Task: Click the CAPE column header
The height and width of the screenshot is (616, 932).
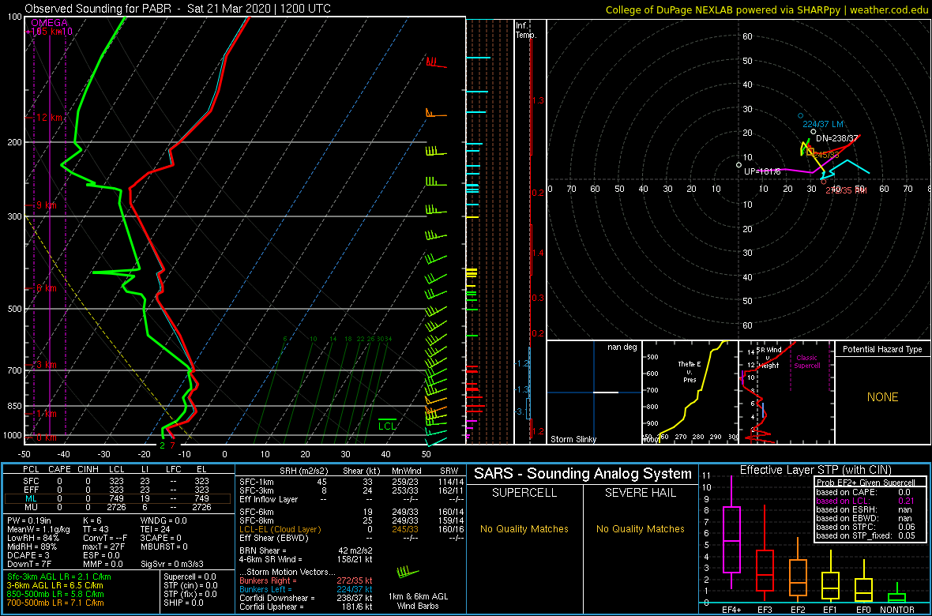Action: pos(59,471)
